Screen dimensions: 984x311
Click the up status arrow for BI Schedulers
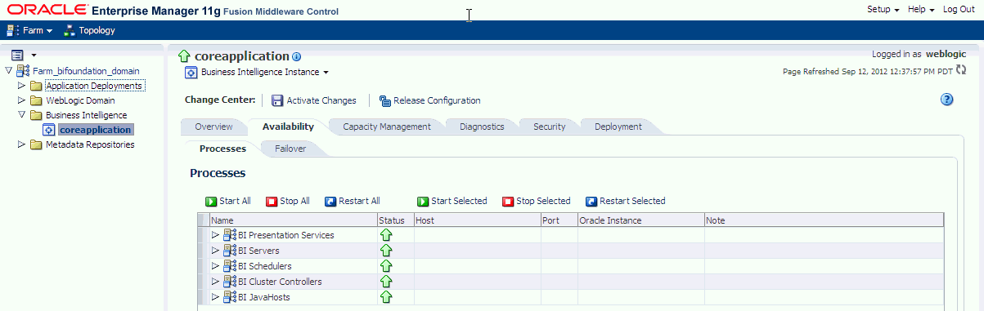[x=386, y=266]
